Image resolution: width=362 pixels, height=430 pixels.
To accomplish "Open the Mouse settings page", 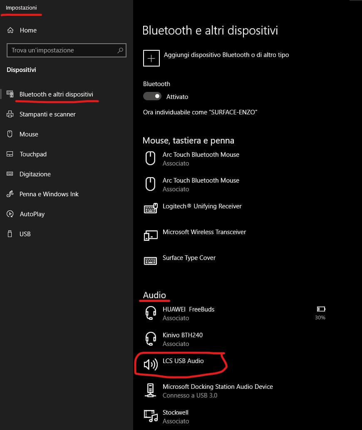I will pos(29,134).
